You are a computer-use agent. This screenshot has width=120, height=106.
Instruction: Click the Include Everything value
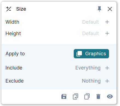pos(88,68)
